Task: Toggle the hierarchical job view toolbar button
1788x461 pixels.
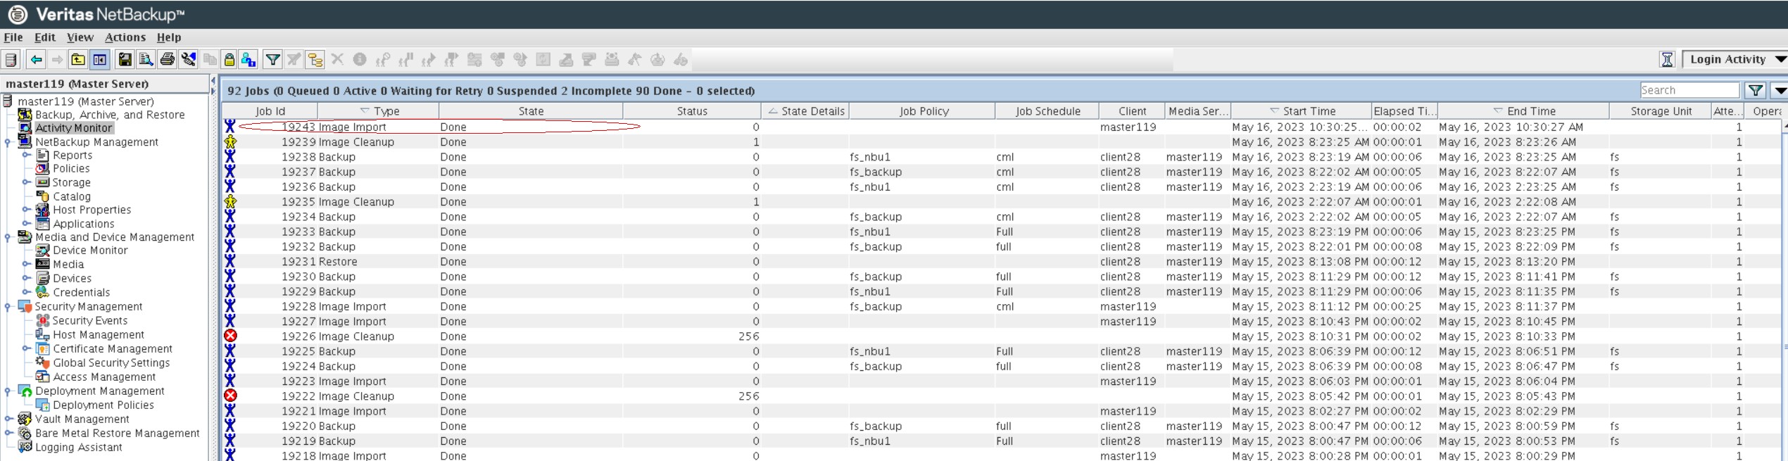Action: click(315, 60)
